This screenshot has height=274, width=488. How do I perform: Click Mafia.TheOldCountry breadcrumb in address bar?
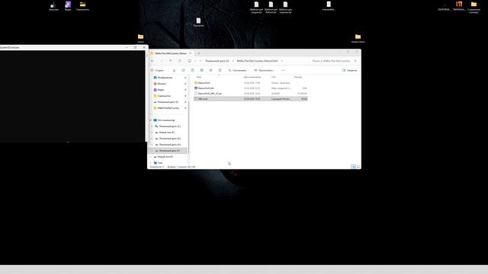(x=257, y=61)
